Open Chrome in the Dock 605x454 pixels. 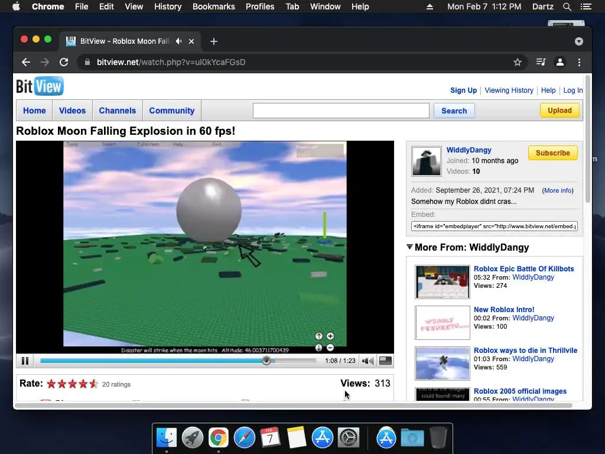(219, 438)
